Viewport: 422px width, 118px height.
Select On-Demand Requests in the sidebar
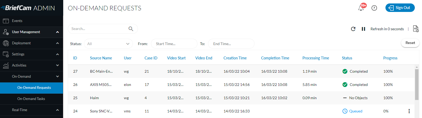pos(31,88)
